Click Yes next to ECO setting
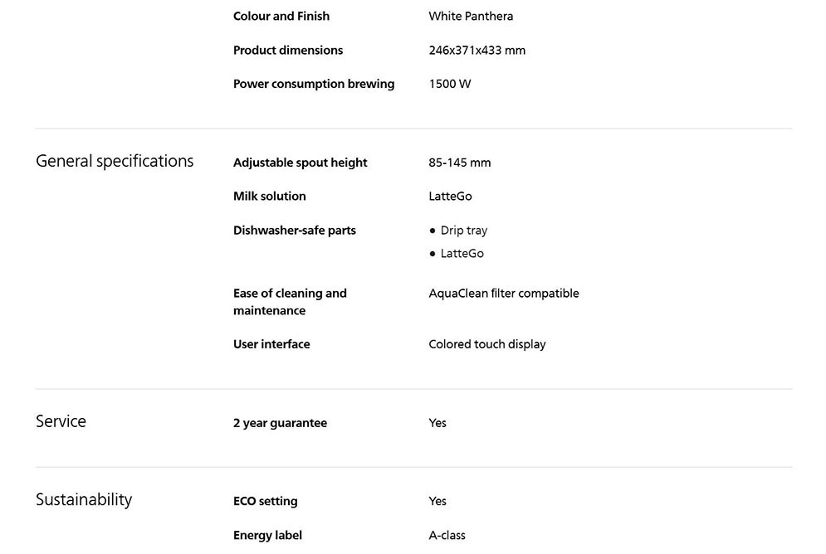The height and width of the screenshot is (554, 826). [x=437, y=501]
